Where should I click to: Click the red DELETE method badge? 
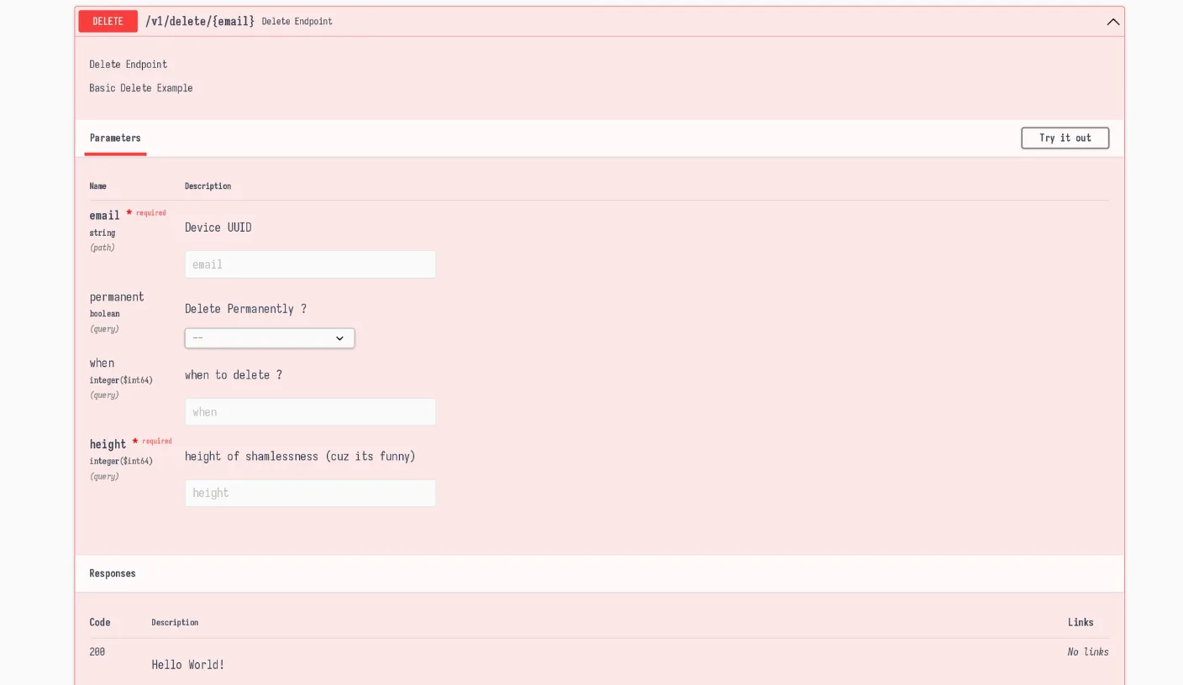(x=108, y=22)
